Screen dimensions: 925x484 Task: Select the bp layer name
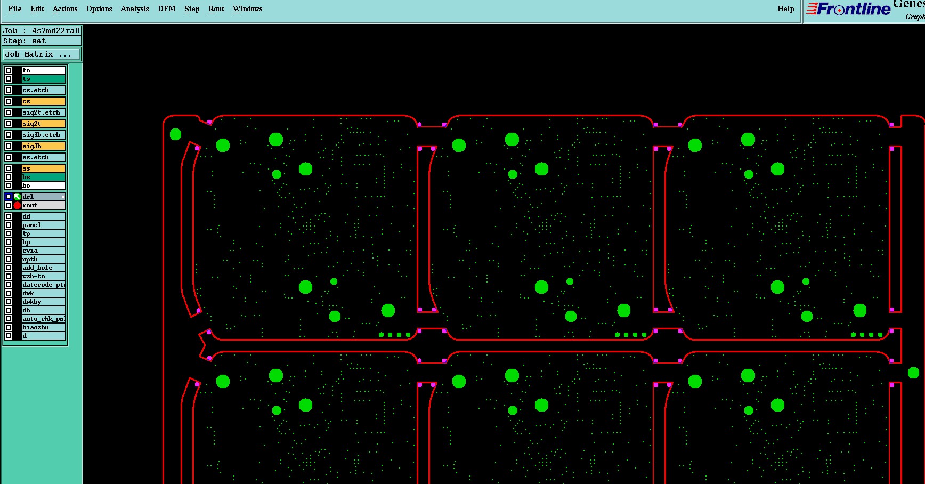click(44, 242)
